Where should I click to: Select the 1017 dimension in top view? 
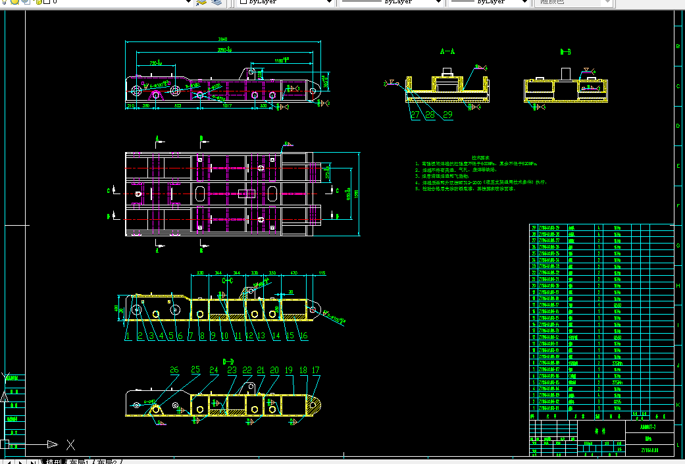(x=227, y=106)
